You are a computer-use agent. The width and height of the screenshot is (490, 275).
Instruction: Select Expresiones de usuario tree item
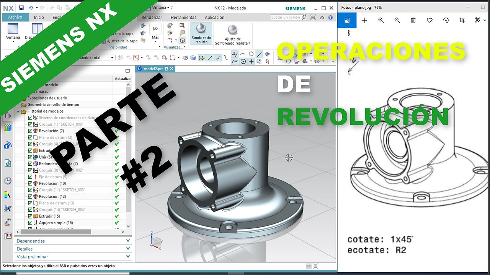tap(47, 98)
